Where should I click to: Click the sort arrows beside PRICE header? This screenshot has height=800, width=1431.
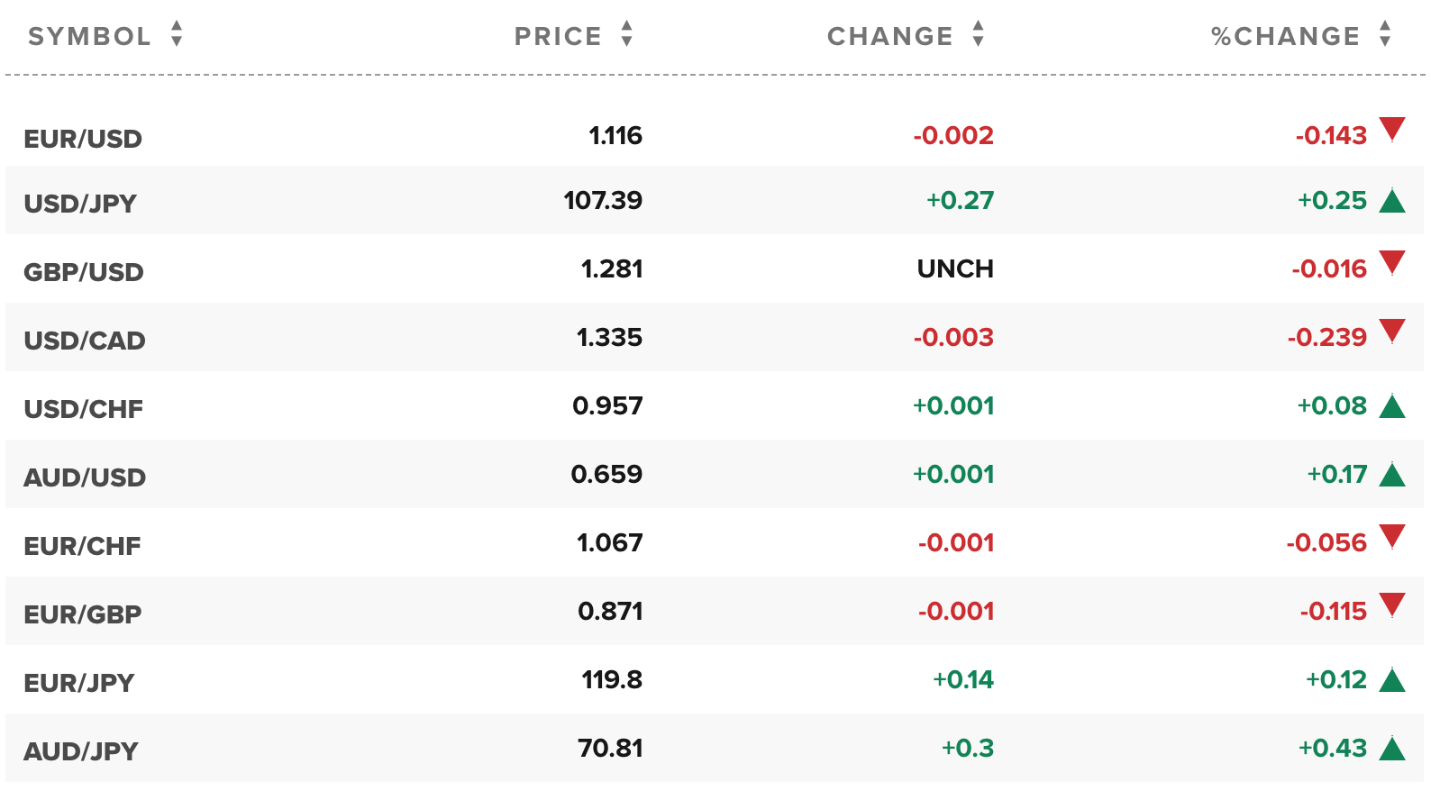[x=626, y=34]
